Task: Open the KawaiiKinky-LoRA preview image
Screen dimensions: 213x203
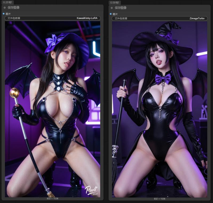Action: point(53,109)
